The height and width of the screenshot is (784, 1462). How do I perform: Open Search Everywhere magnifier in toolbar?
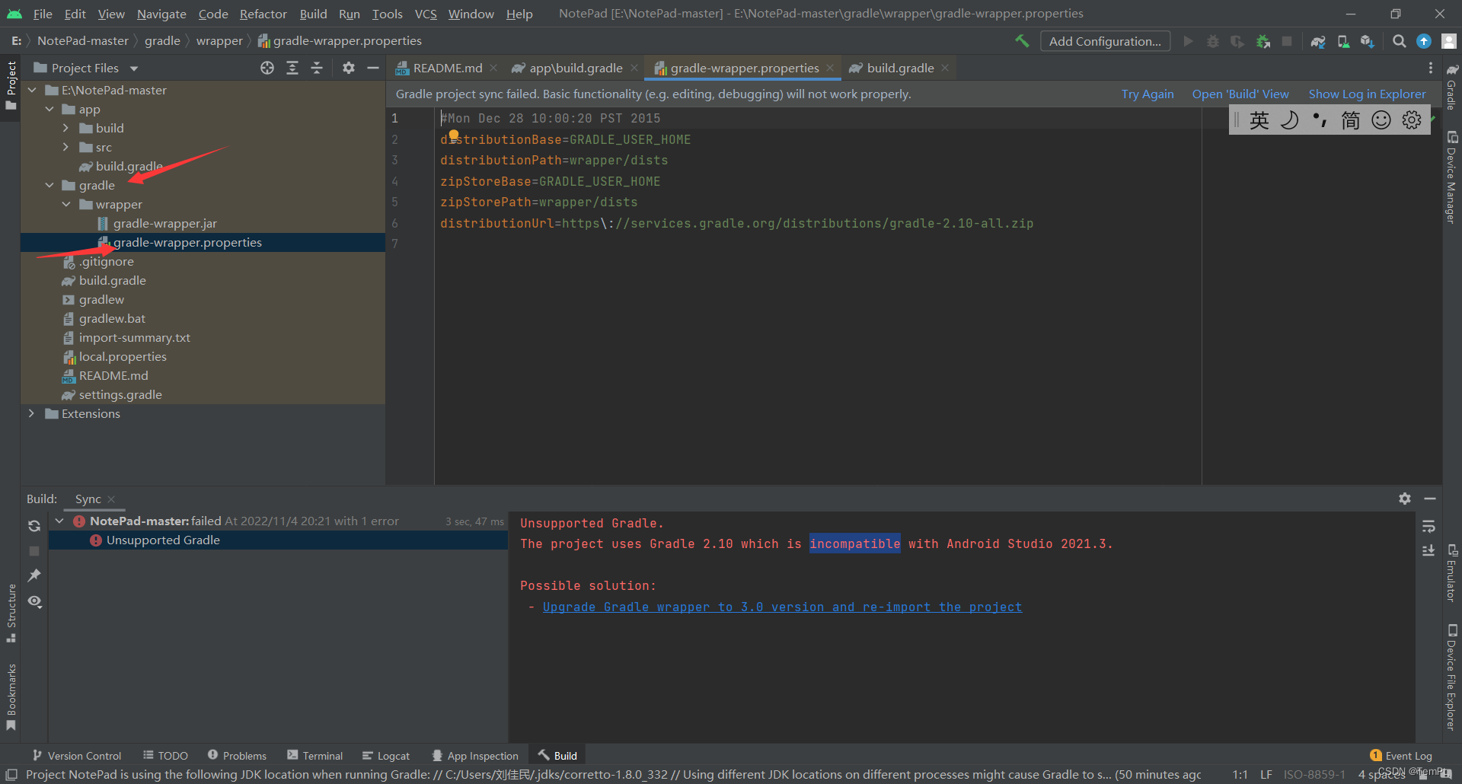[x=1399, y=41]
